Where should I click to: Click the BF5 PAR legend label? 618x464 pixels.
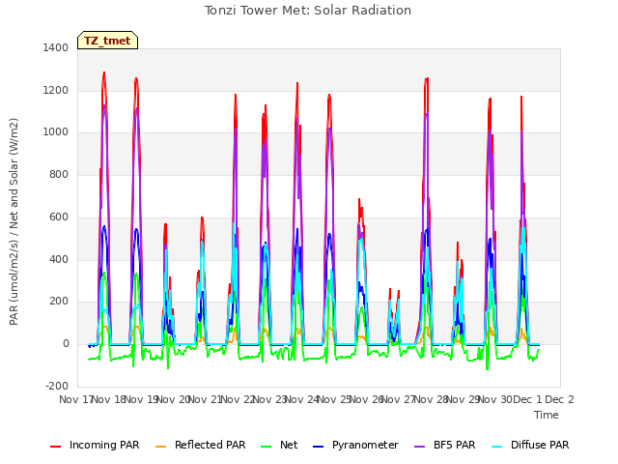coord(455,445)
